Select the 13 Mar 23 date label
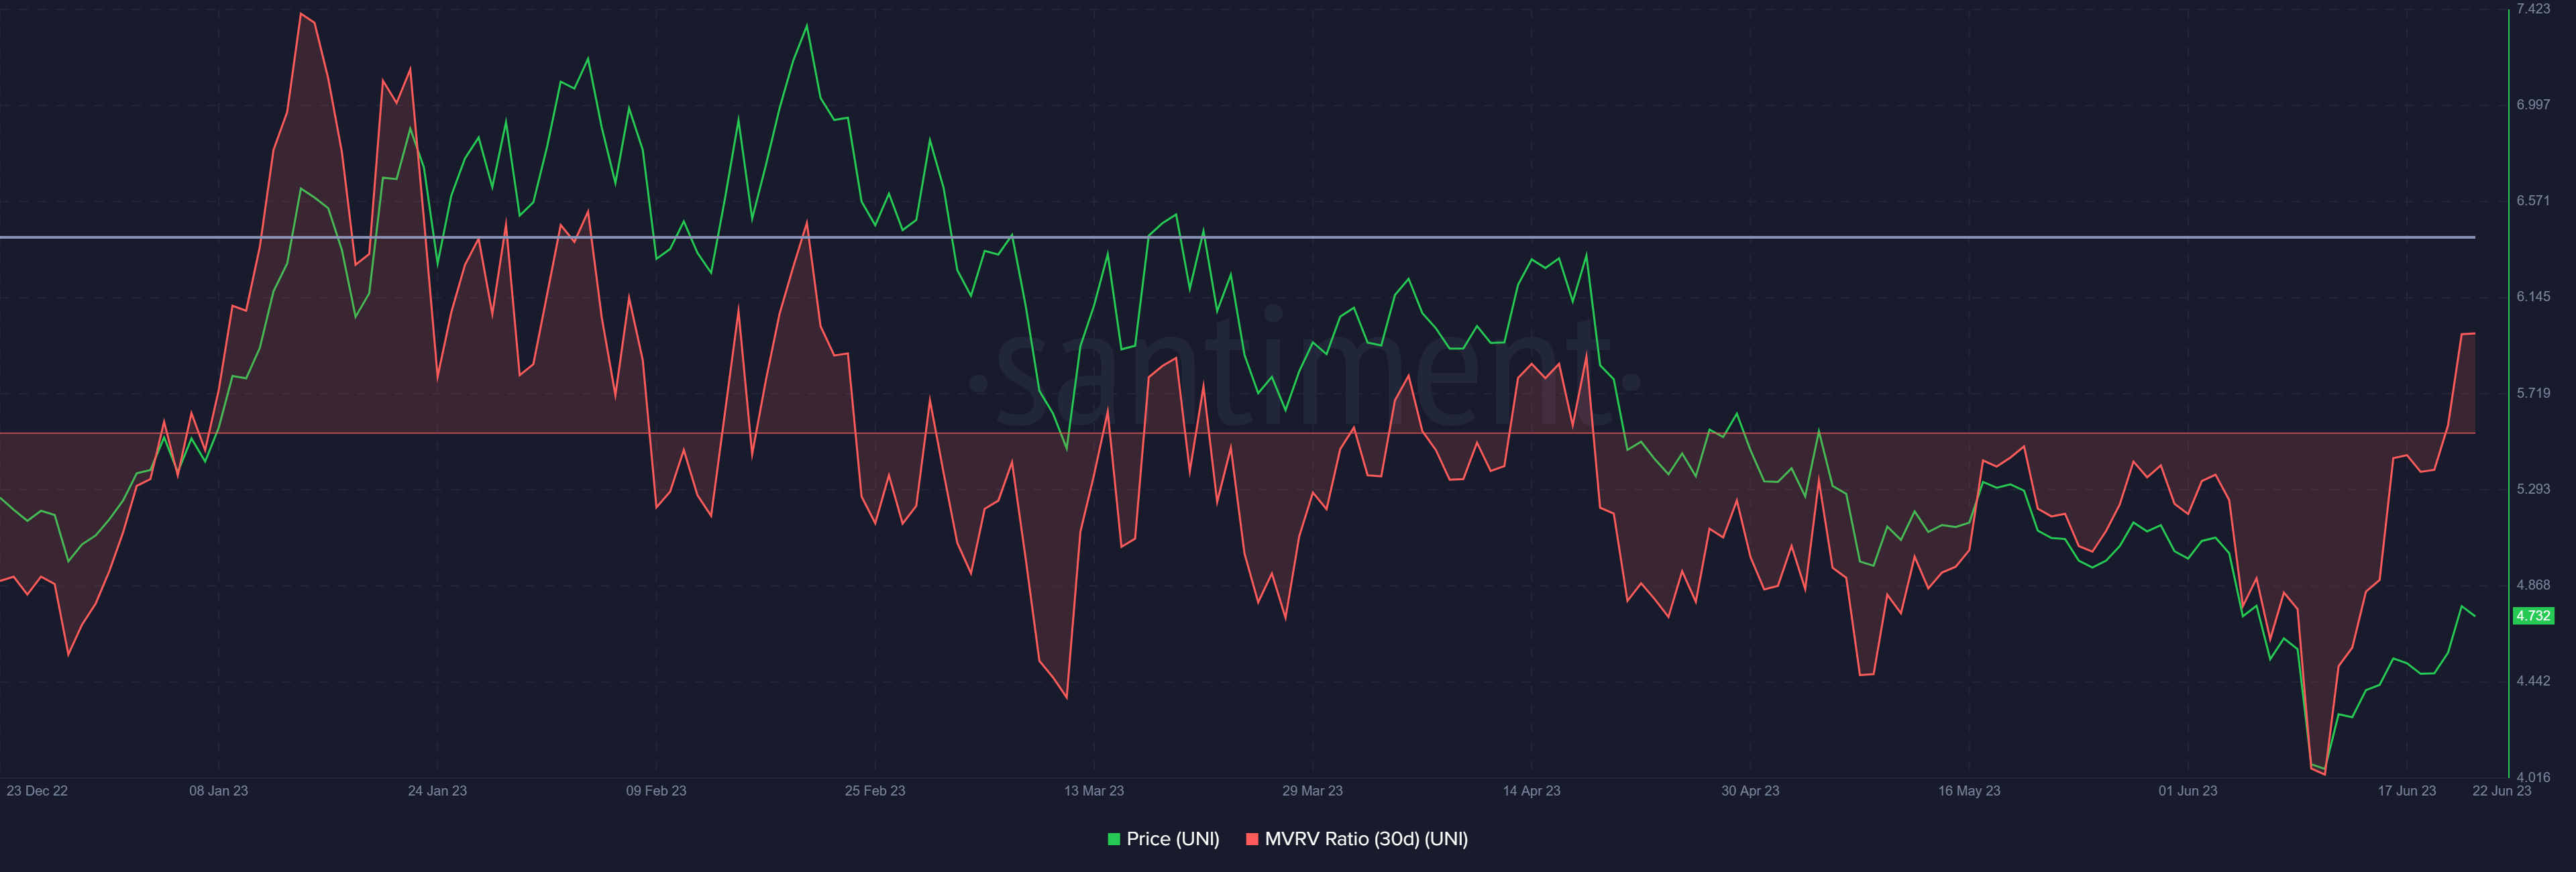The height and width of the screenshot is (872, 2576). click(x=1094, y=791)
